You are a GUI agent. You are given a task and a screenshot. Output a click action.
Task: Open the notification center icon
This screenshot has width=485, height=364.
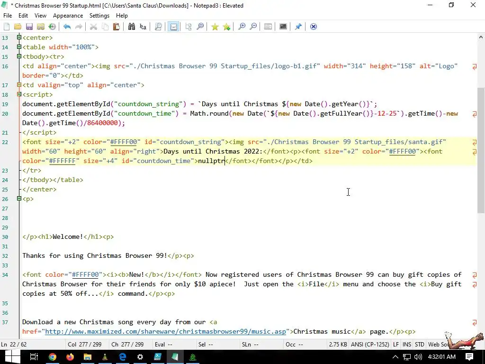pyautogui.click(x=469, y=357)
